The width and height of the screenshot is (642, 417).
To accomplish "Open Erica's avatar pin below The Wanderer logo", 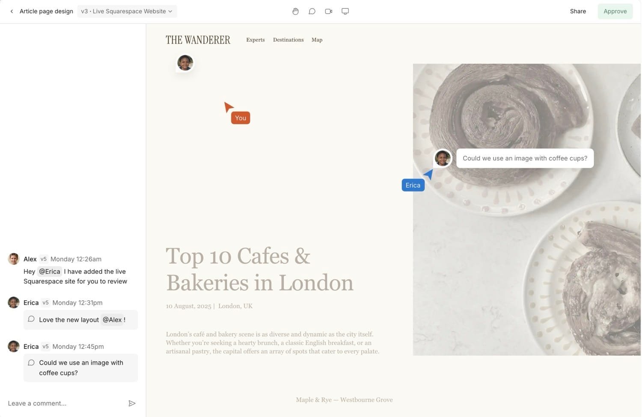I will click(x=185, y=63).
